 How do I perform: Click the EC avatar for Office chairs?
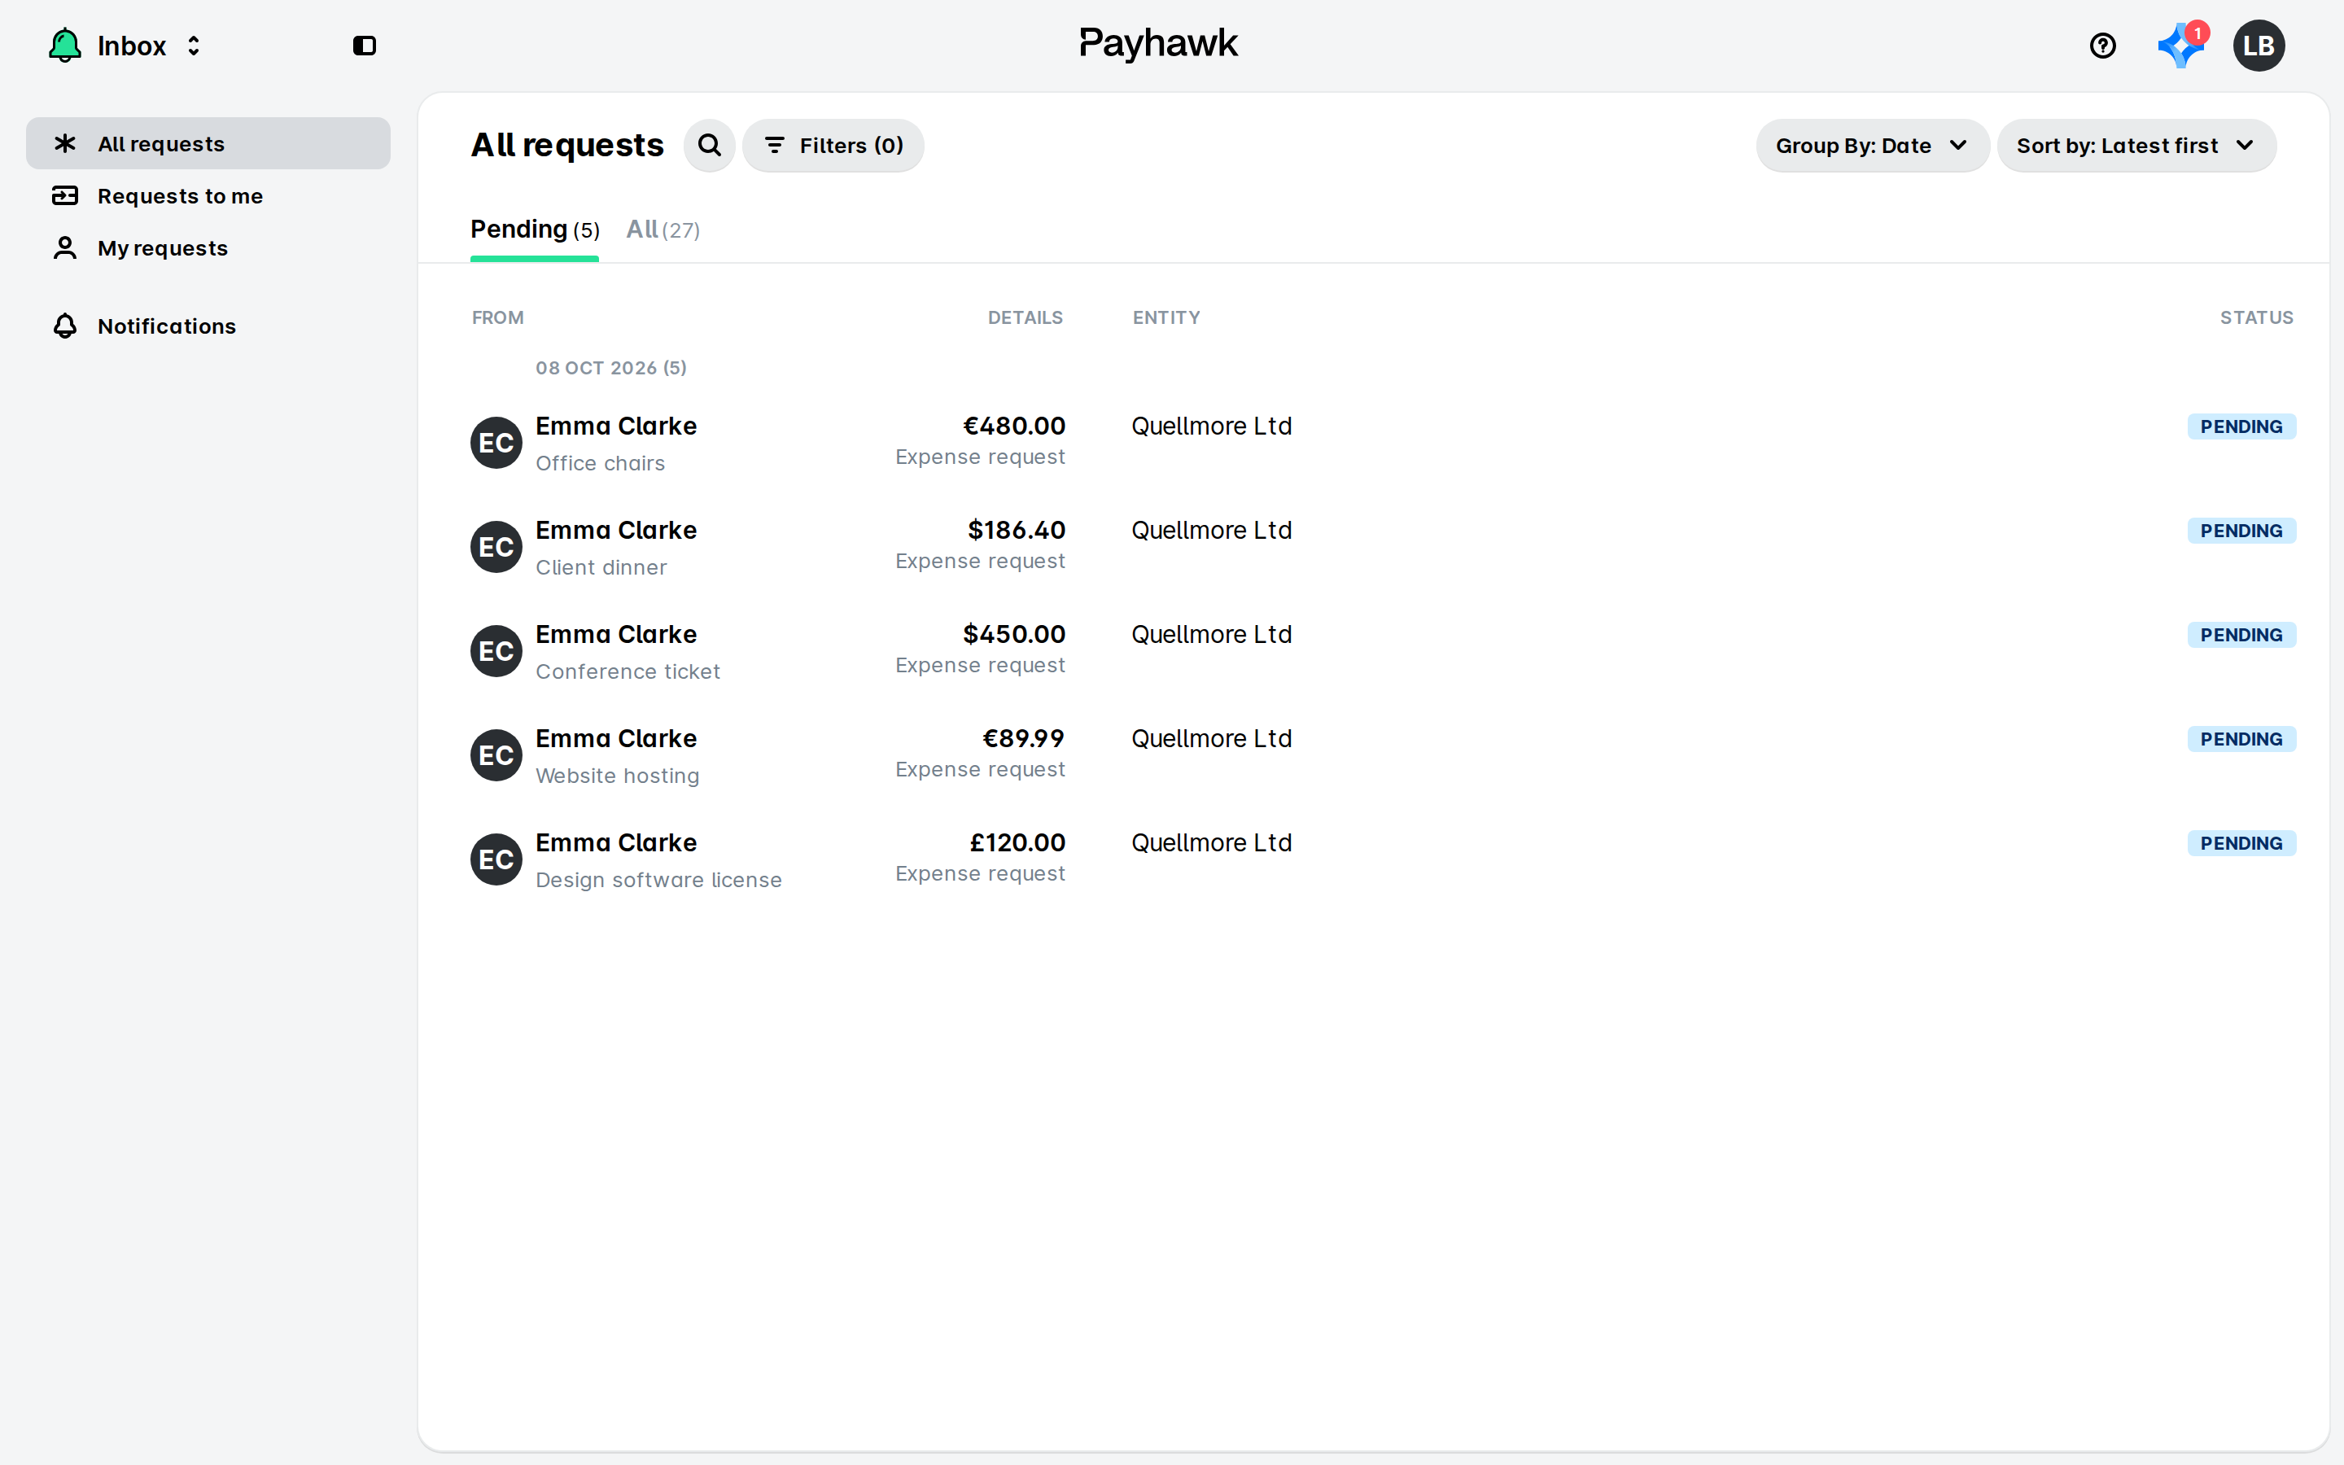coord(496,443)
